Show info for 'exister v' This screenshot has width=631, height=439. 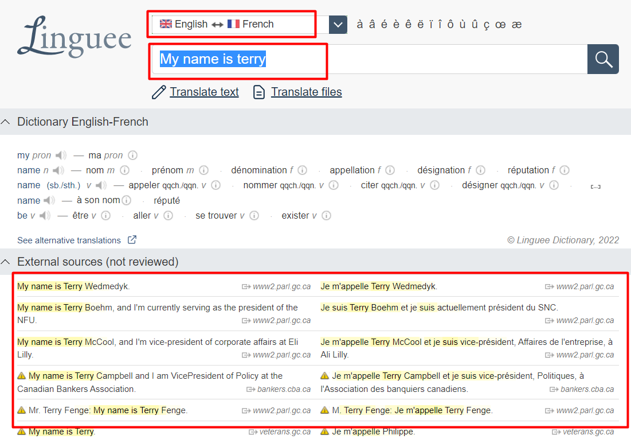[x=326, y=216]
